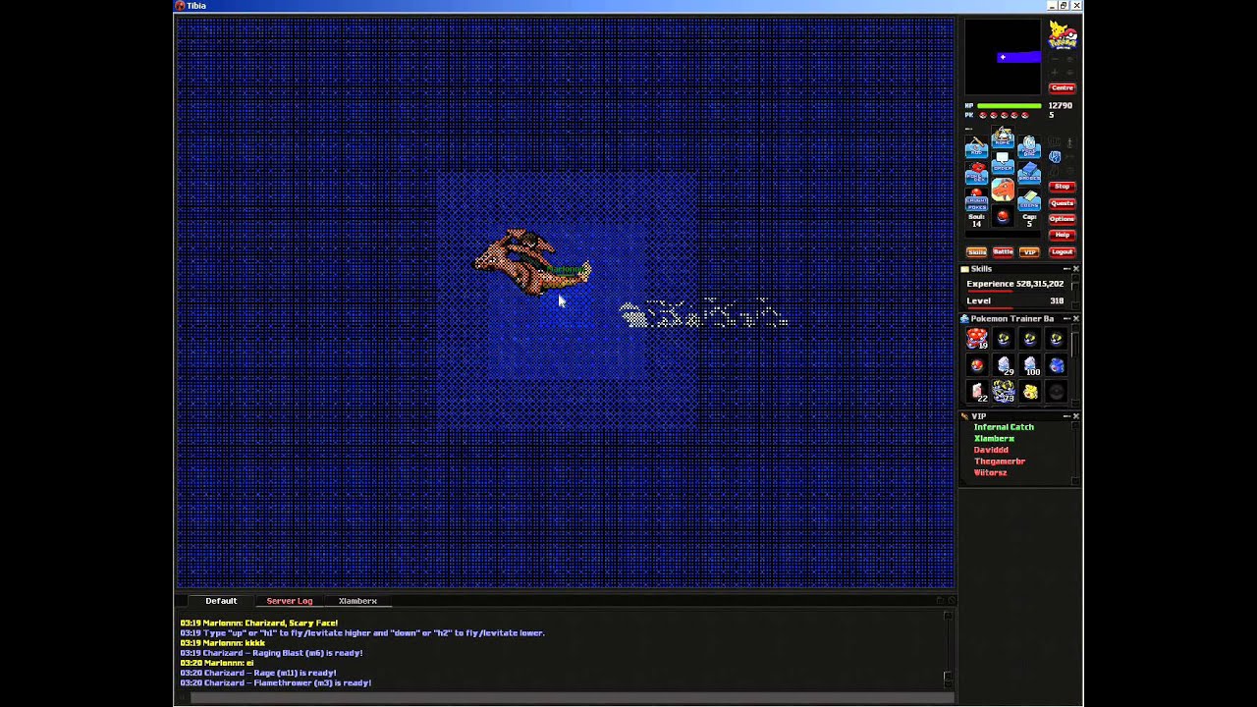Toggle the VIP window button
Image resolution: width=1257 pixels, height=707 pixels.
pyautogui.click(x=1029, y=252)
